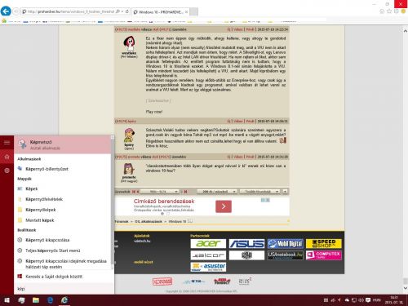The image size is (408, 306).
Task: Click the ASUS partner logo
Action: [x=246, y=244]
